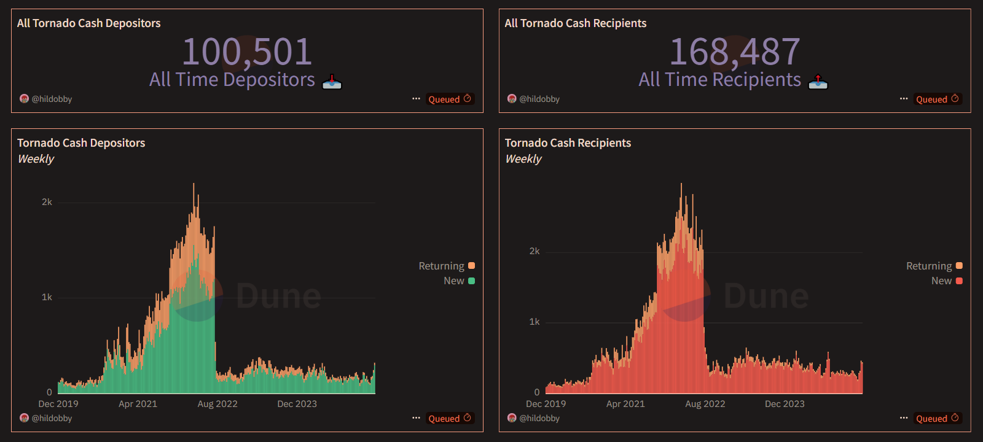Open three-dot menu in All Time Depositors panel
Viewport: 983px width, 442px height.
tap(416, 99)
